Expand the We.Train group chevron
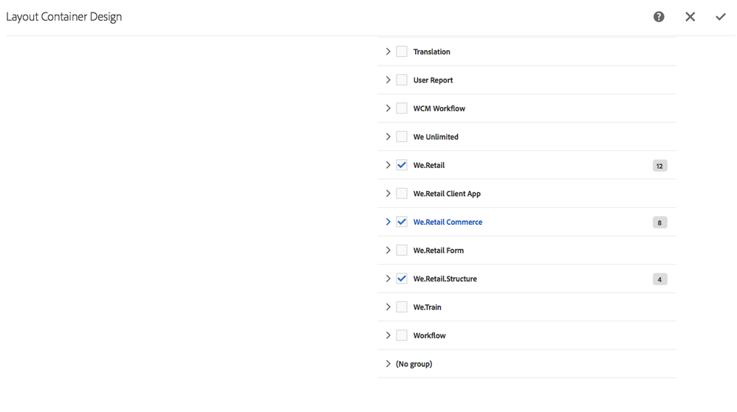 point(388,307)
